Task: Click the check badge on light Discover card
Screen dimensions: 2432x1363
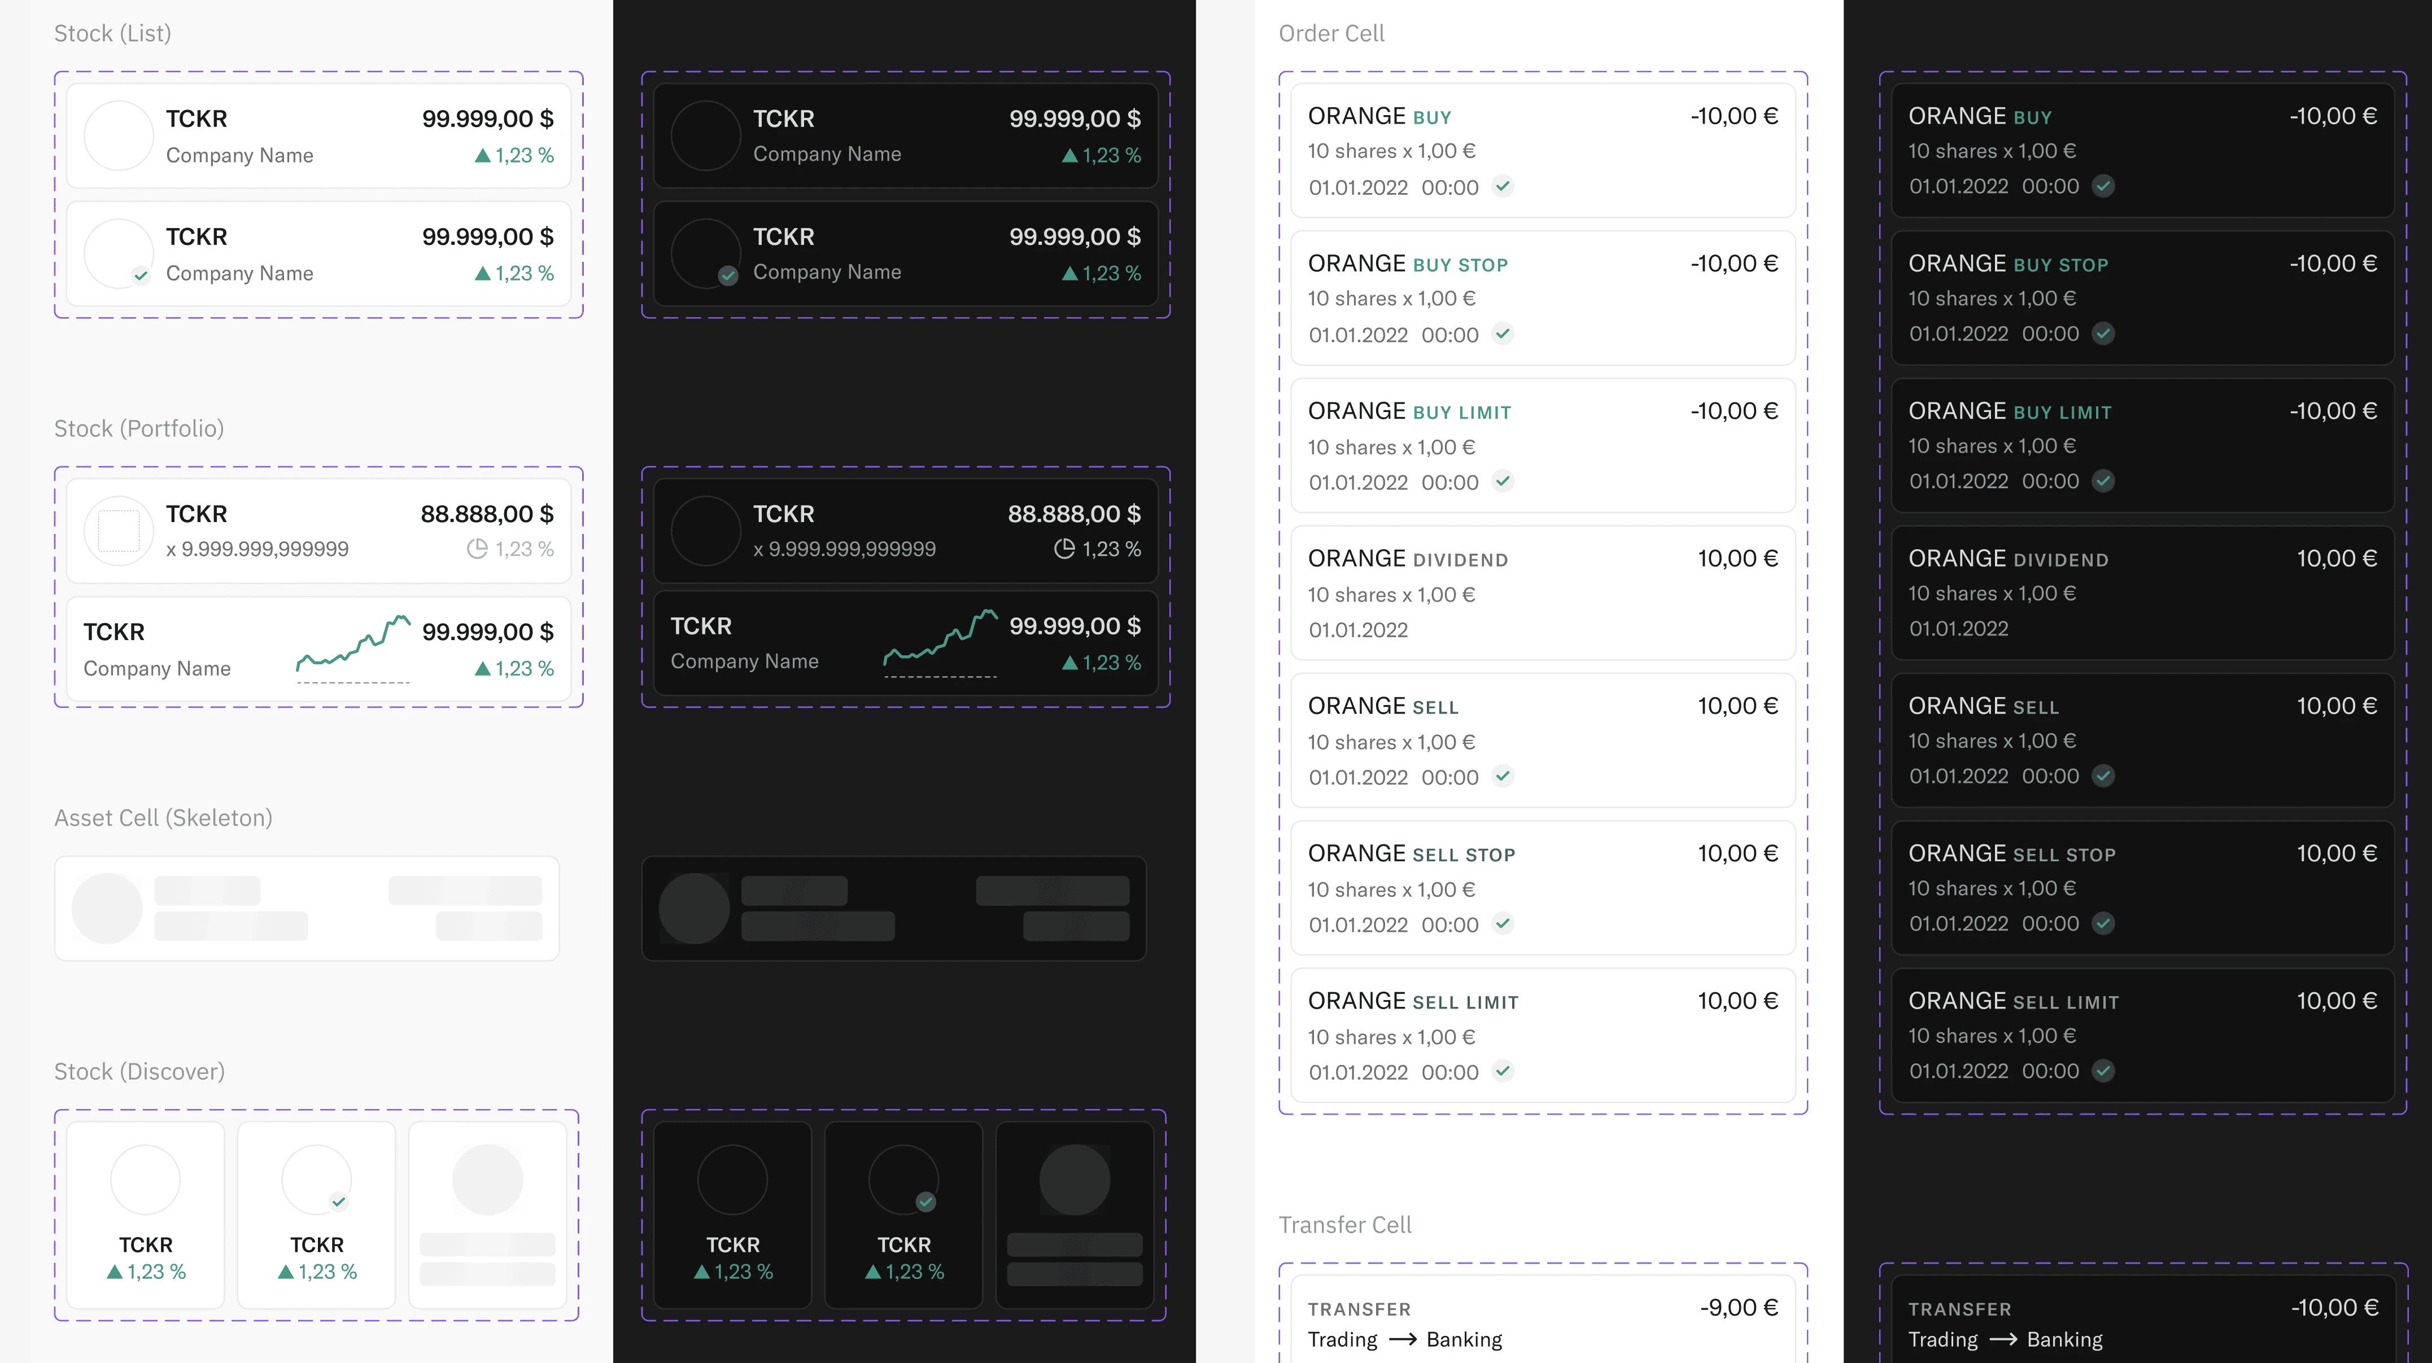Action: [339, 1202]
